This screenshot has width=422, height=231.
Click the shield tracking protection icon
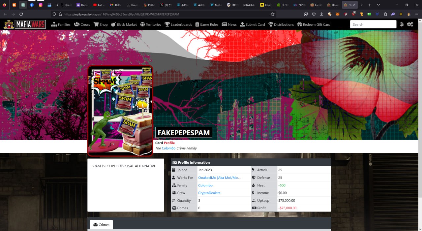[54, 14]
